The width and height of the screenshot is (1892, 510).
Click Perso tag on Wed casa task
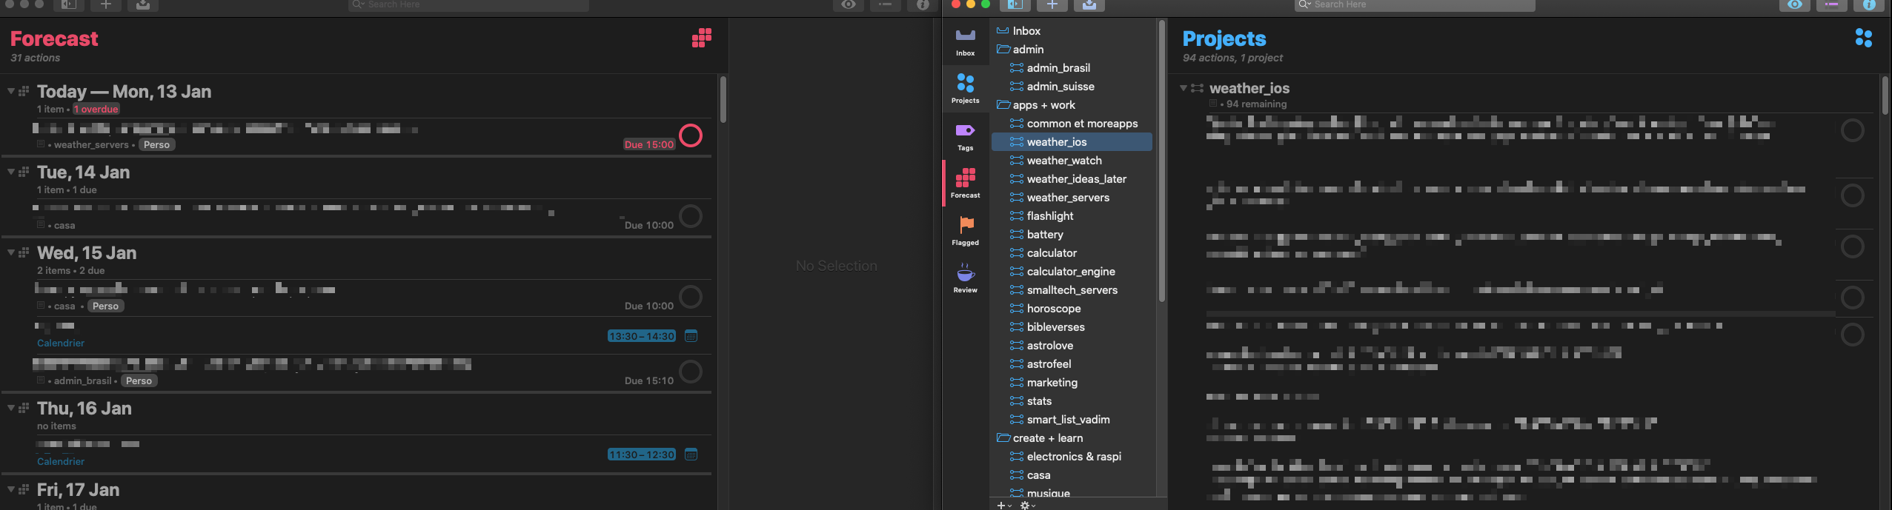[105, 306]
